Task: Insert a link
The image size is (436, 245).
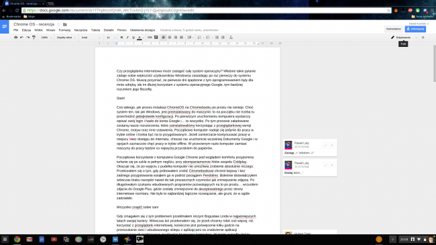Action: [150, 38]
